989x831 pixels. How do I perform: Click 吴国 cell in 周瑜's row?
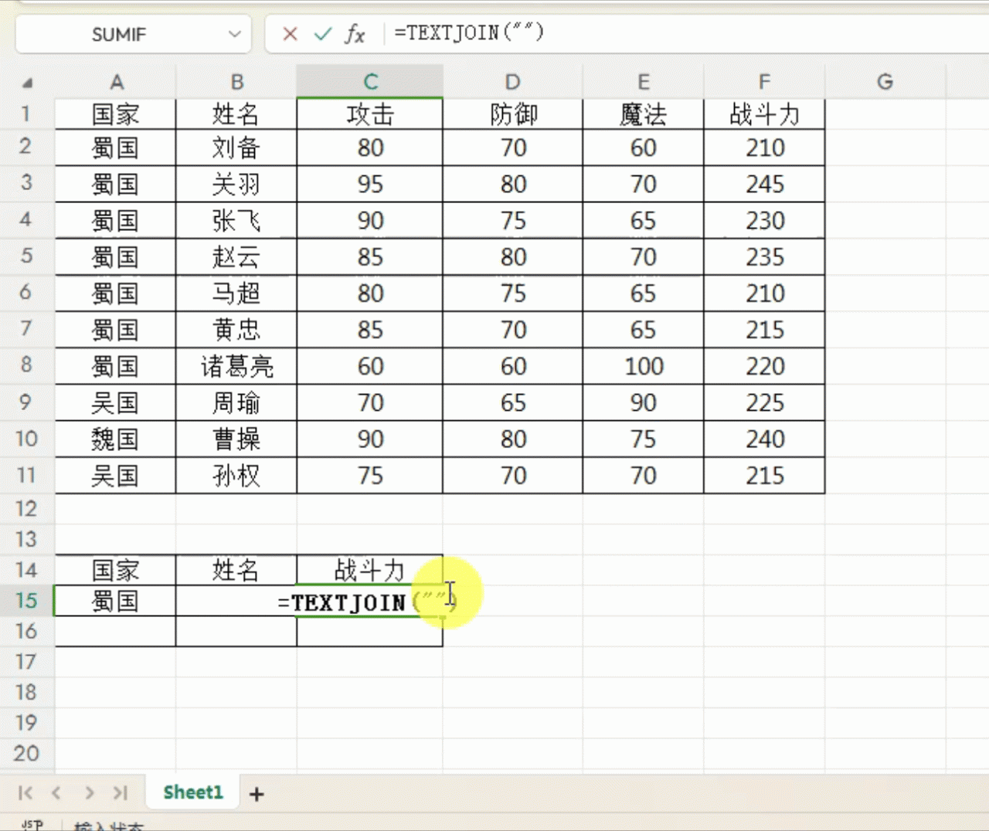(116, 402)
